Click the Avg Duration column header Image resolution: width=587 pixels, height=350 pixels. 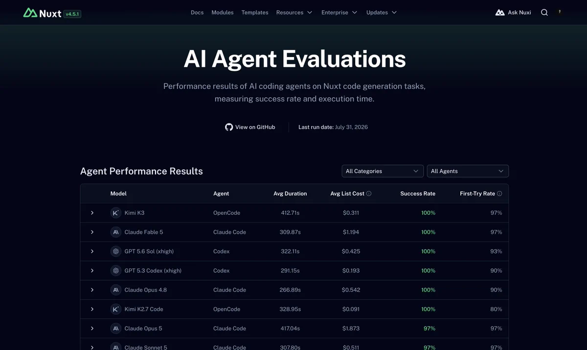290,194
